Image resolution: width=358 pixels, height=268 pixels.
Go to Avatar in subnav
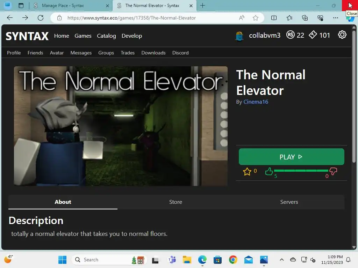(57, 53)
